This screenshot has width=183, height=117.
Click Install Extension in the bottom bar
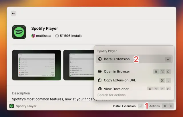tap(124, 106)
